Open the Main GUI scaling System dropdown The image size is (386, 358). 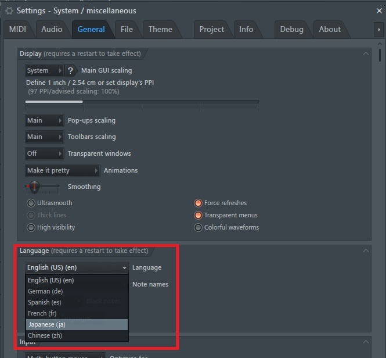coord(44,70)
